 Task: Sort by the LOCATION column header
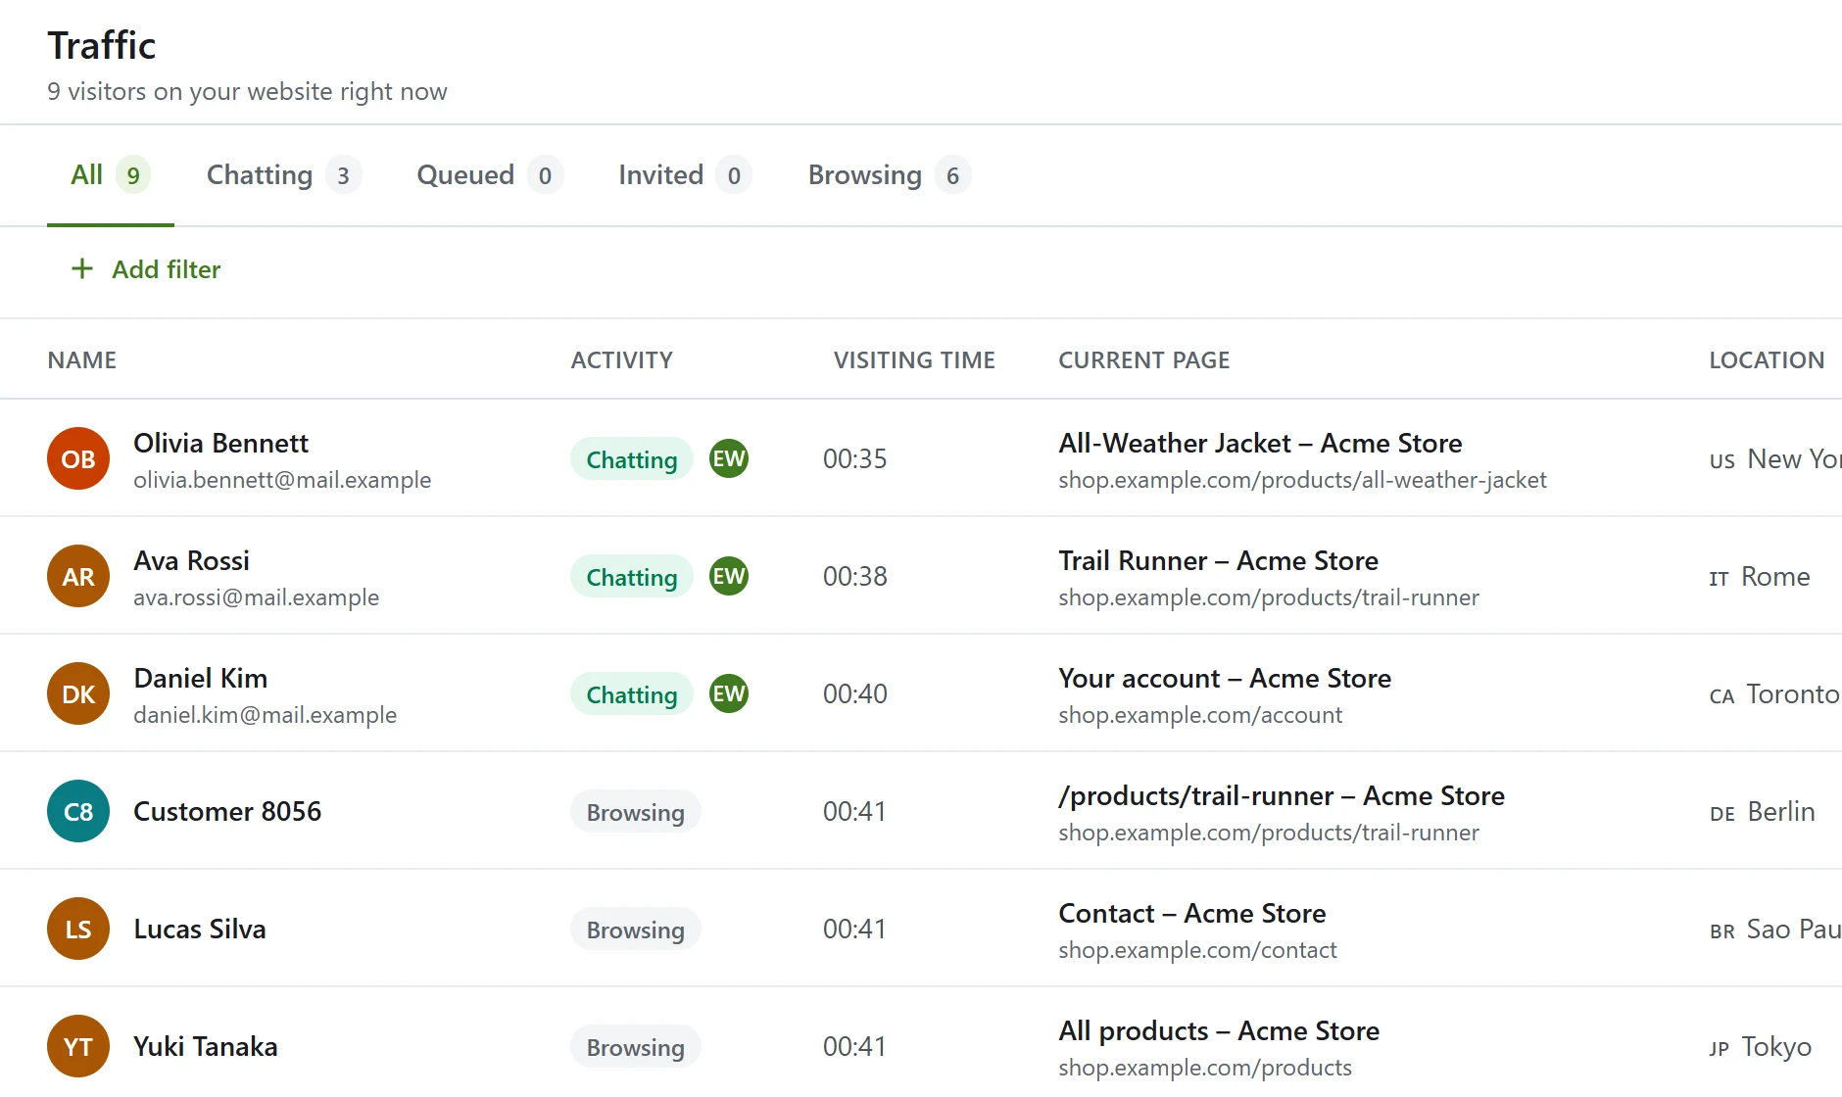1767,360
